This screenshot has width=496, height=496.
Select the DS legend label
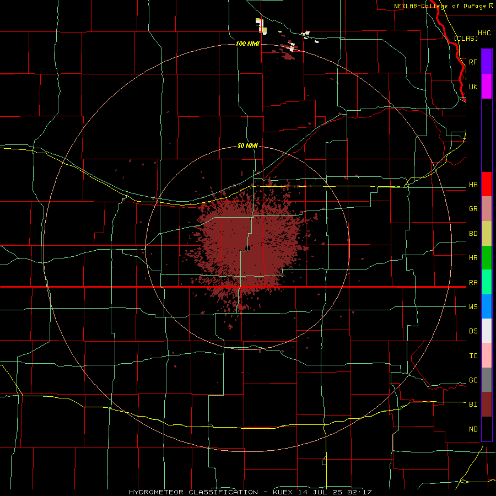click(473, 331)
